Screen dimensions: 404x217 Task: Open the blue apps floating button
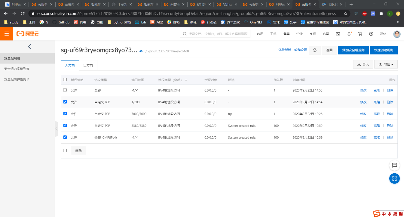[394, 178]
